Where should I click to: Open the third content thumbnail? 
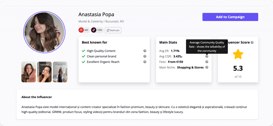(x=60, y=72)
